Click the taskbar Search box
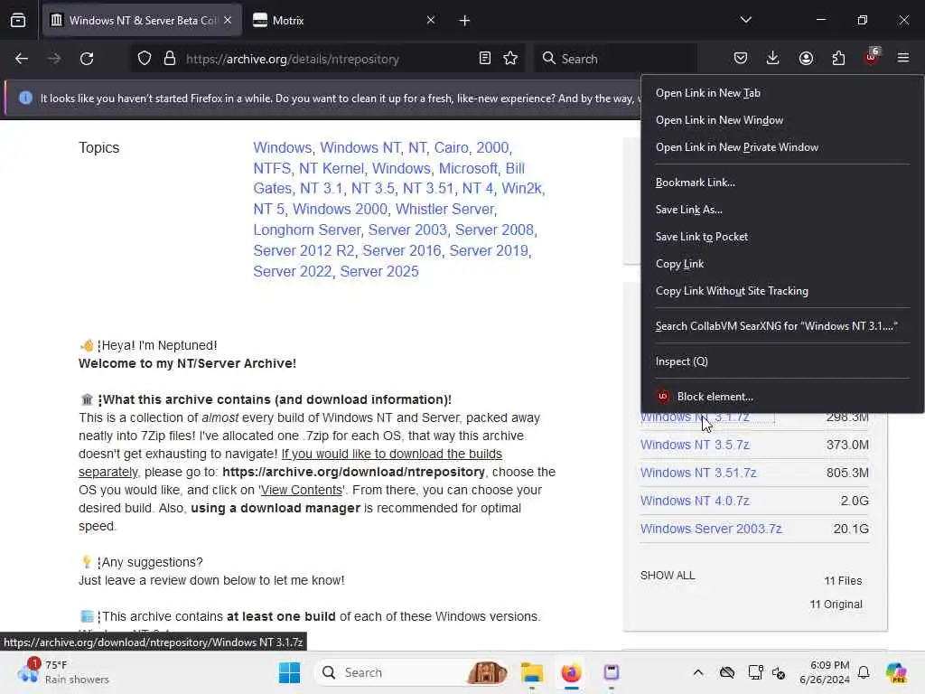Screen dimensions: 925x694 pos(413,672)
